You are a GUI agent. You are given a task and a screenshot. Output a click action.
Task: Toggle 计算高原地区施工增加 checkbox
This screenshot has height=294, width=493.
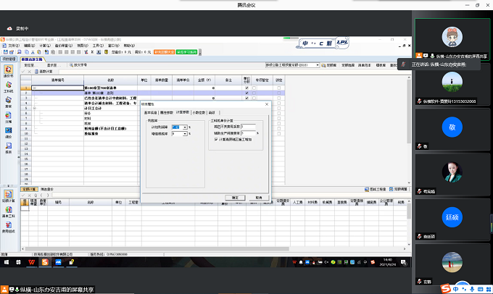pos(216,139)
